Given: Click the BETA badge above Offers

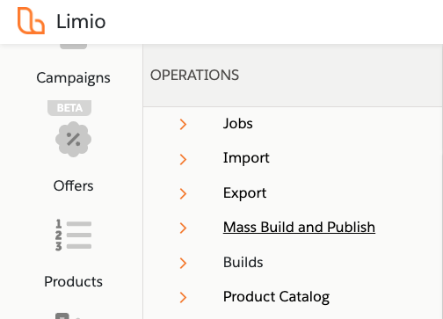Looking at the screenshot, I should click(x=69, y=108).
